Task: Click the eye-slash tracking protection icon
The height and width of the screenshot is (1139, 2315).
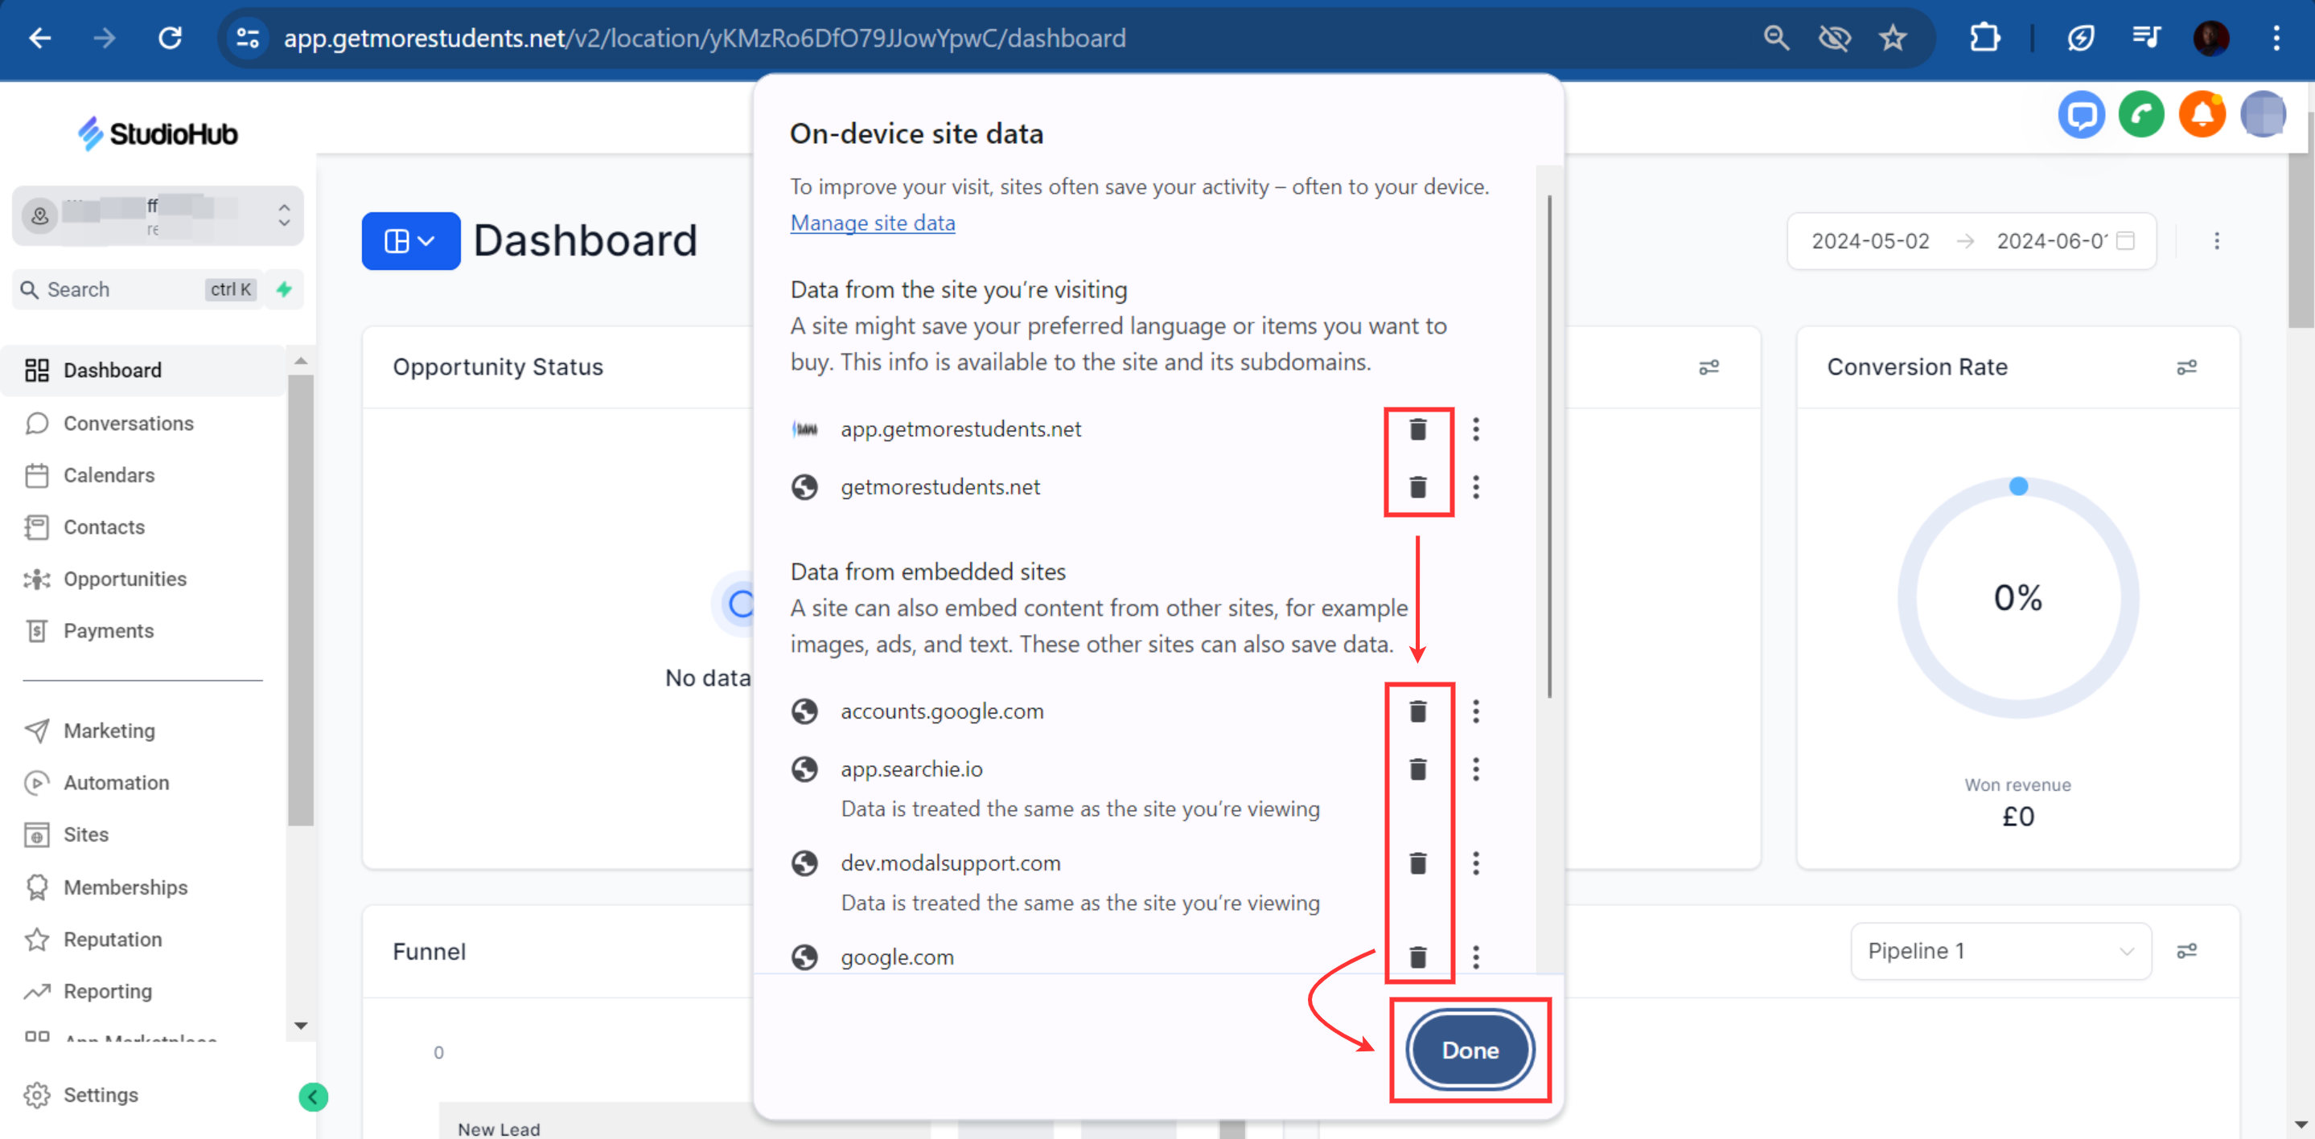Action: [1833, 38]
